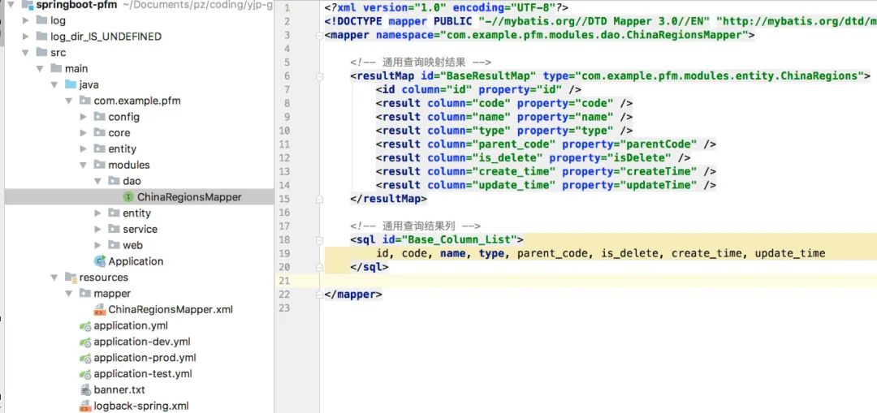Expand the log_dir_IS_UNDEFINED folder
The image size is (877, 413).
[26, 37]
